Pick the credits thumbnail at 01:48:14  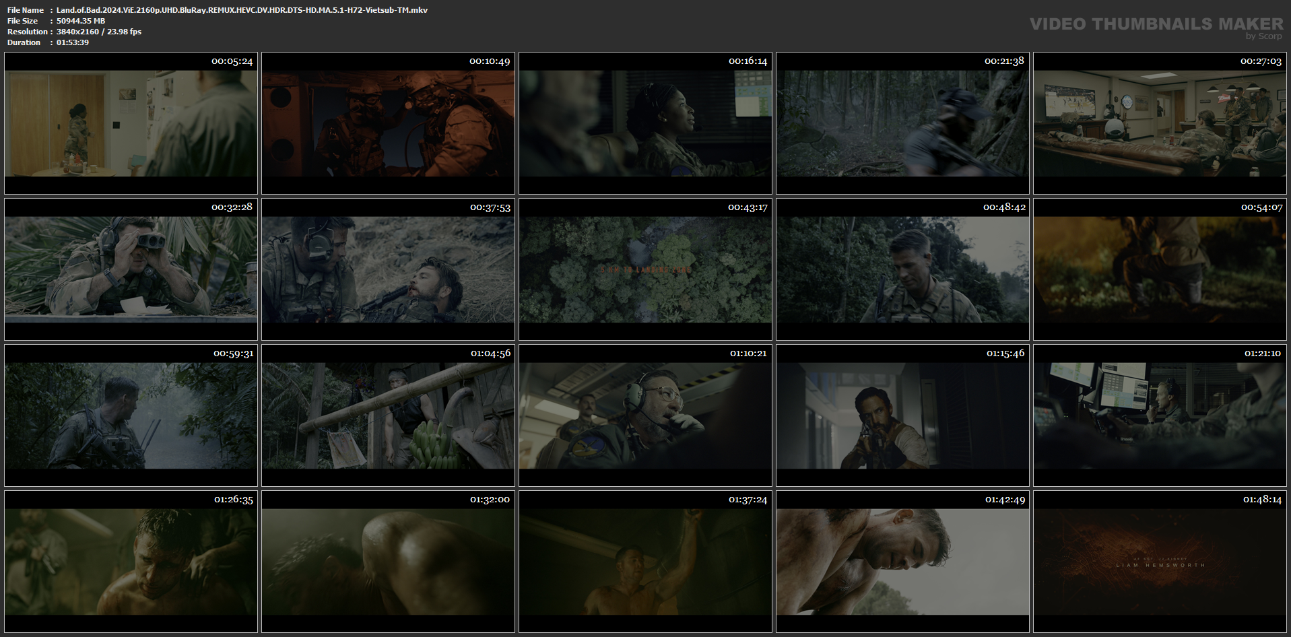tap(1160, 562)
